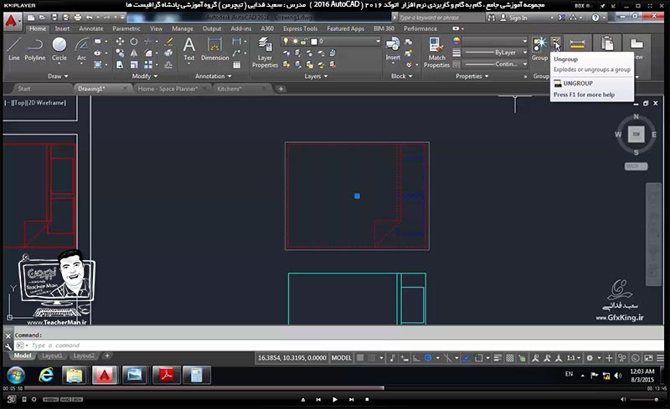
Task: Switch to the Parametric ribbon tab
Action: 126,28
